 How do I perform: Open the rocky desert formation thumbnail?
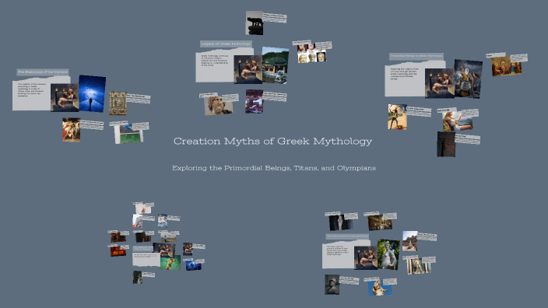point(409,241)
